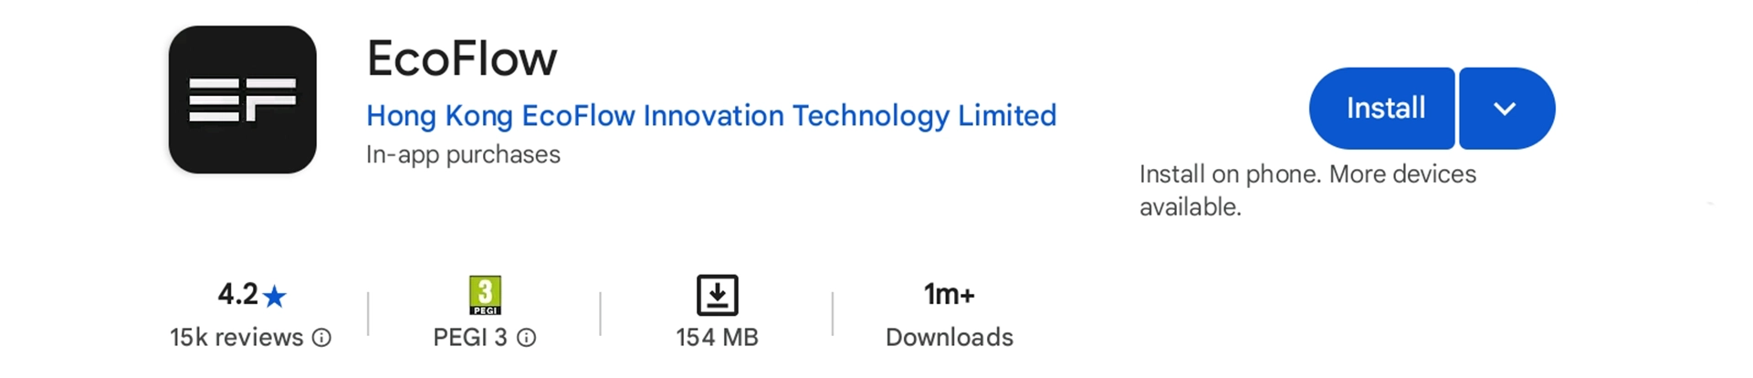
Task: Click the Downloads label
Action: (x=949, y=338)
